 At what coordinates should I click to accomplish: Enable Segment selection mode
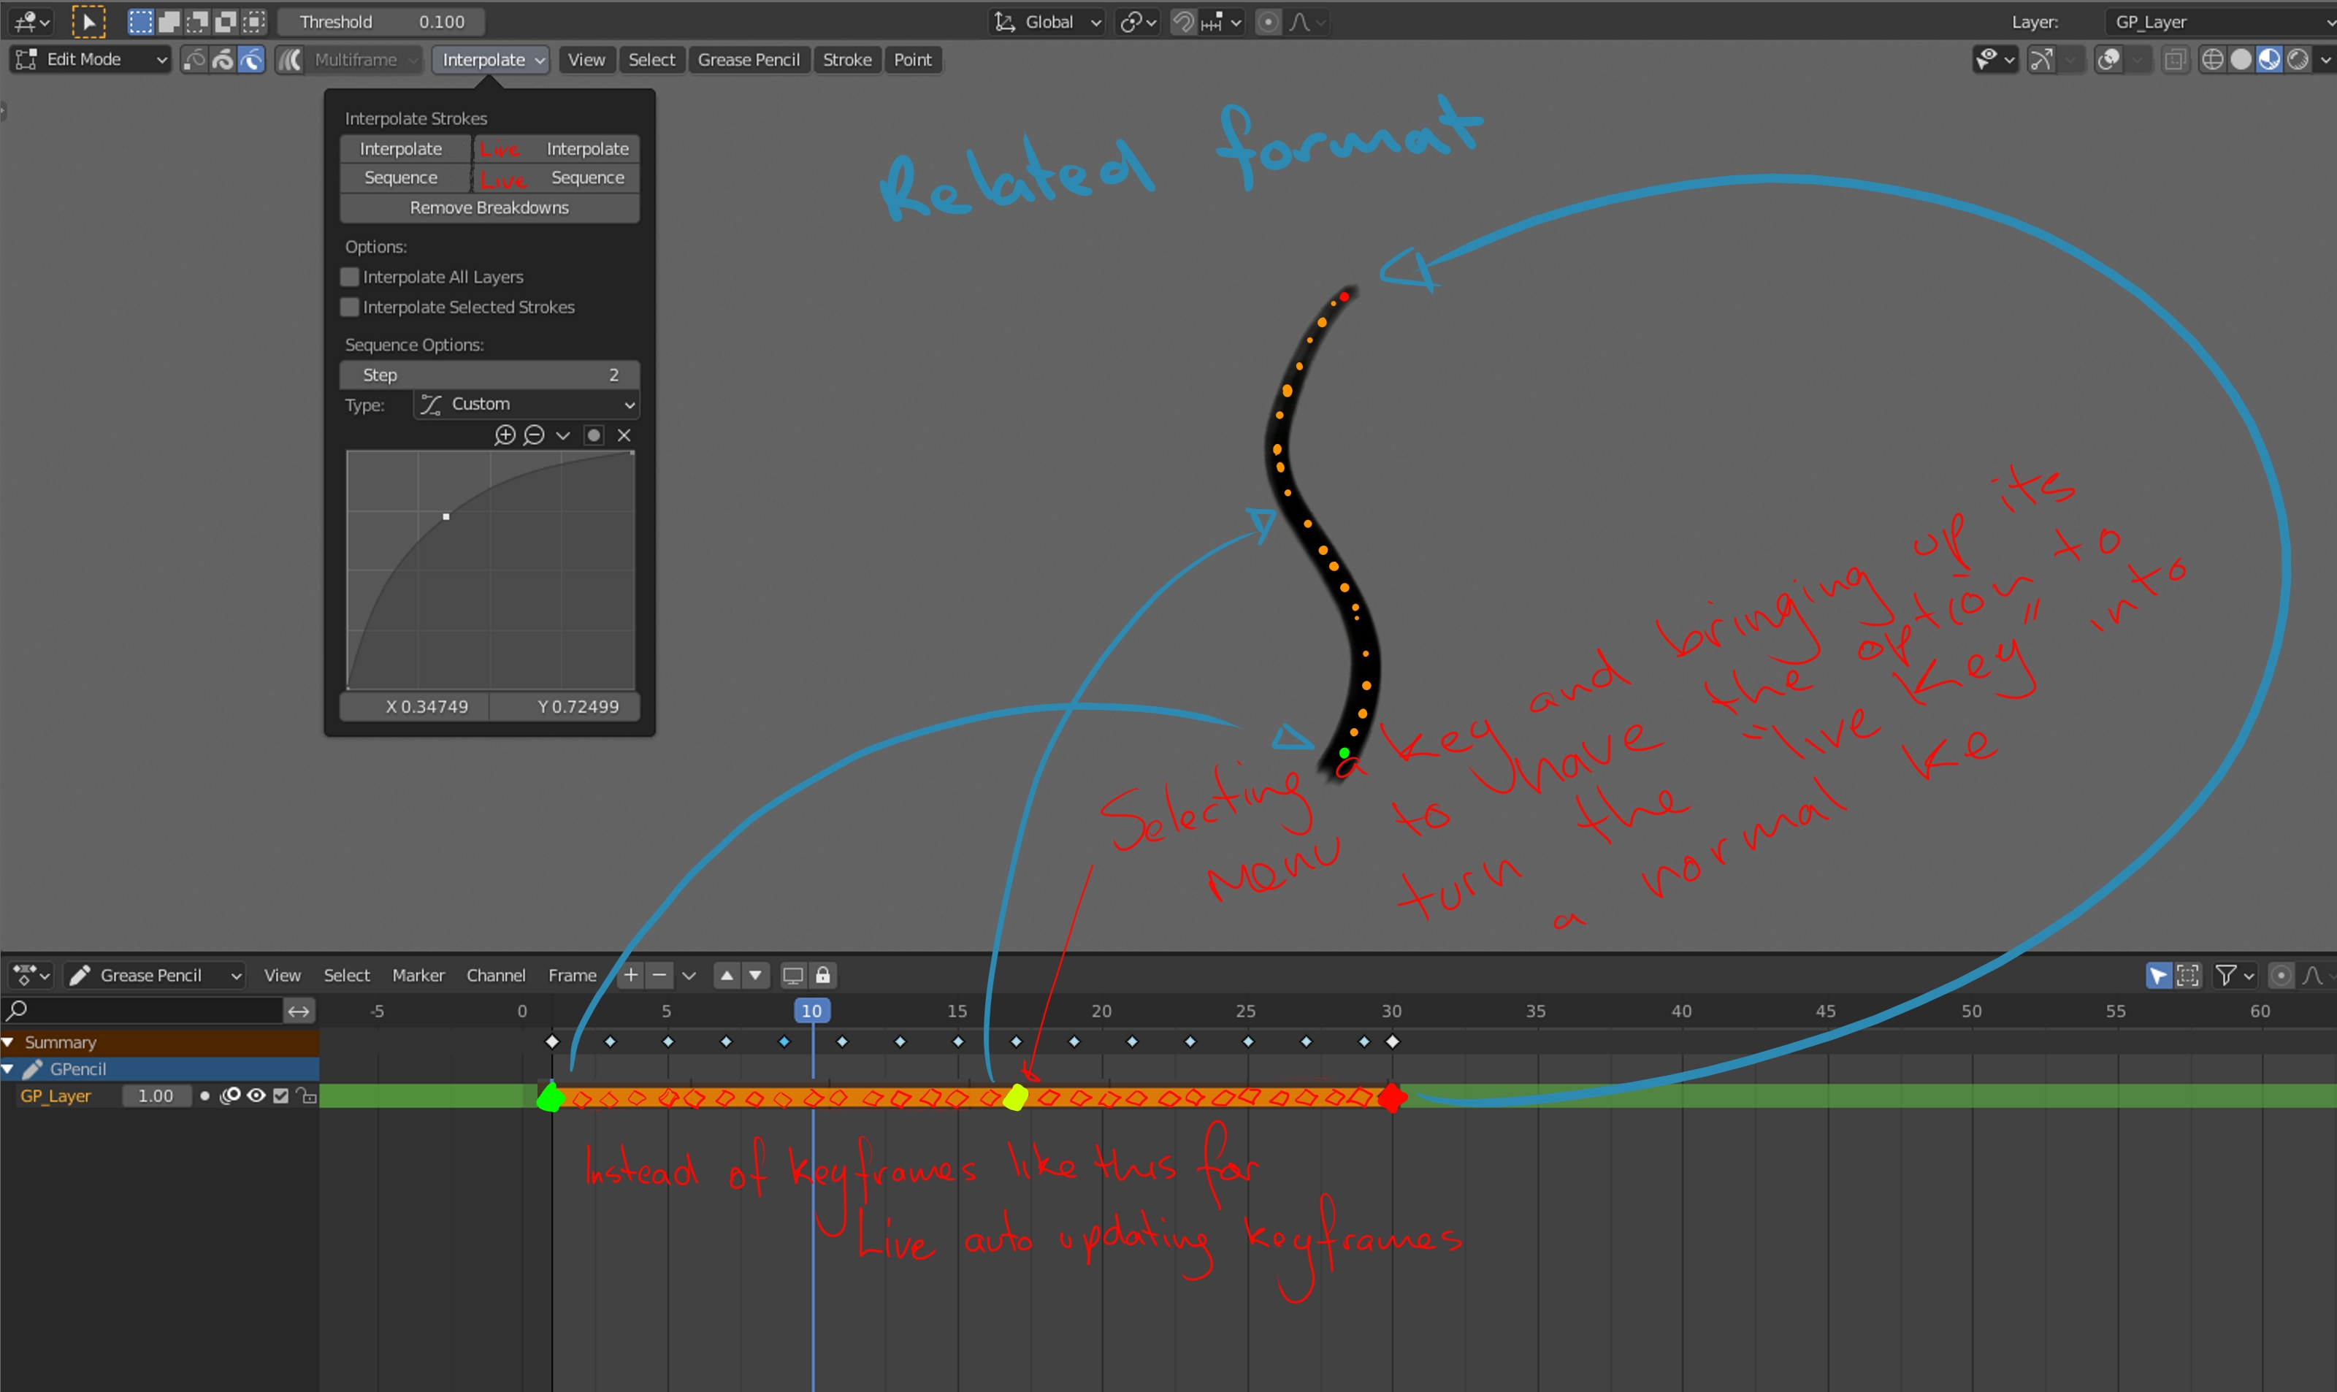click(x=251, y=60)
